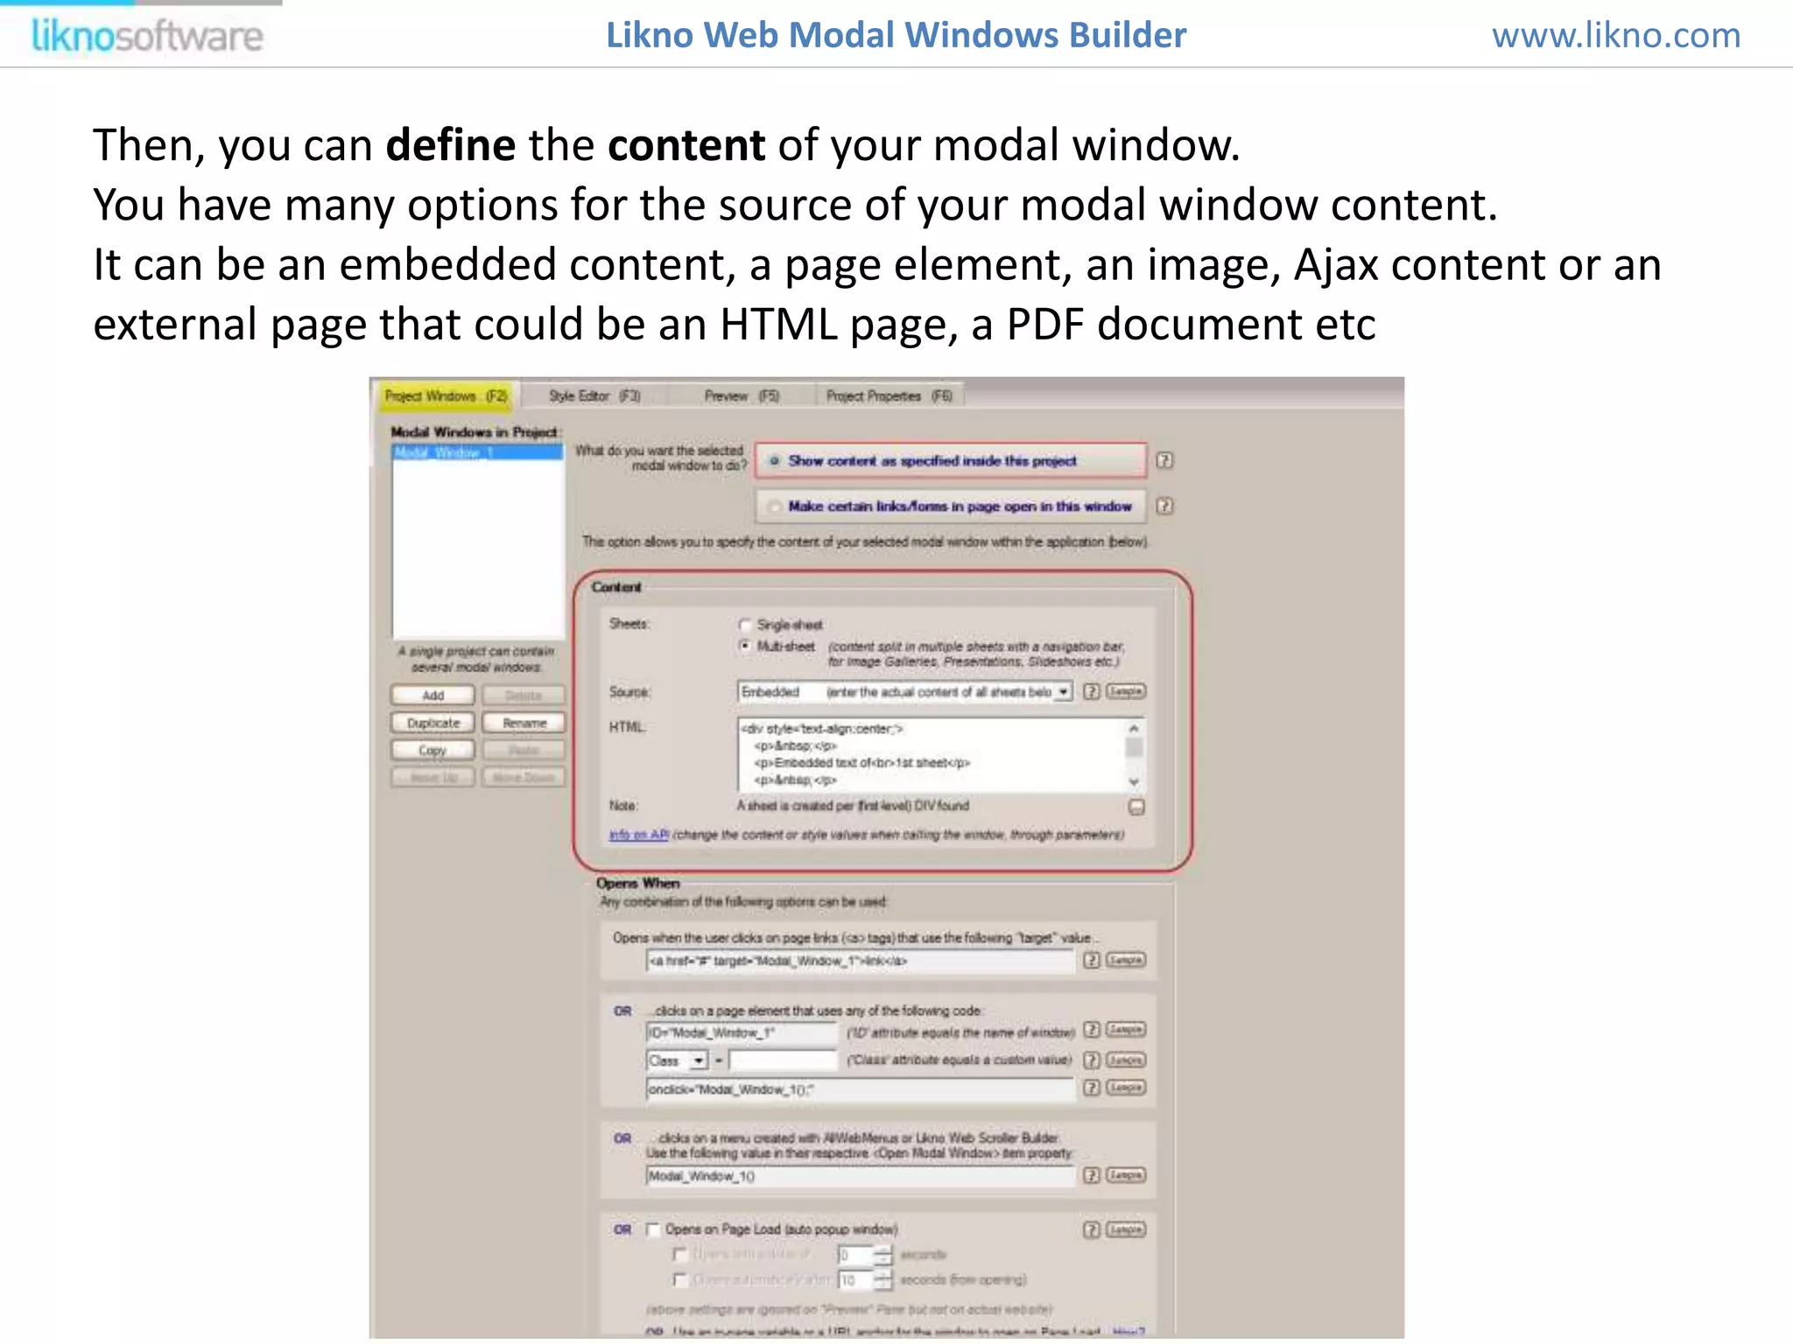Viewport: 1793px width, 1344px height.
Task: Click the Move Down button
Action: [x=524, y=777]
